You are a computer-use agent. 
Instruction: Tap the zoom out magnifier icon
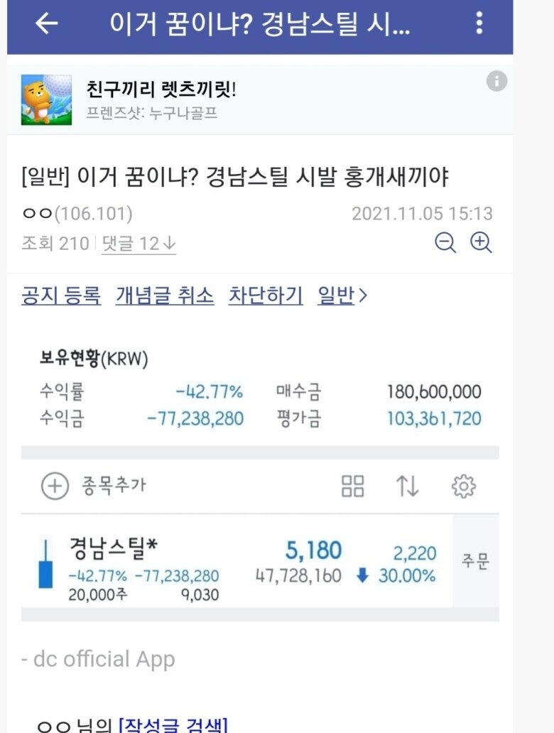tap(445, 241)
